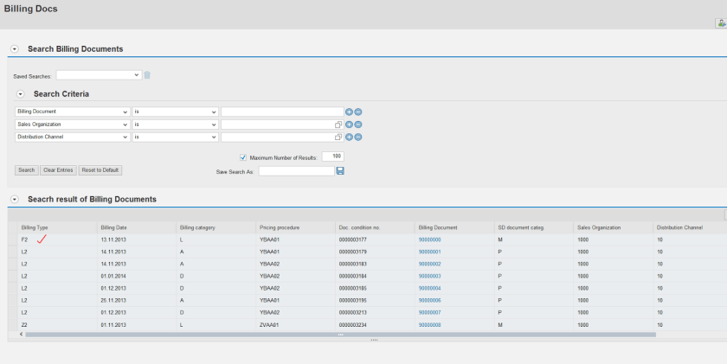Click the personalize icon at top right
727x364 pixels.
click(x=720, y=23)
